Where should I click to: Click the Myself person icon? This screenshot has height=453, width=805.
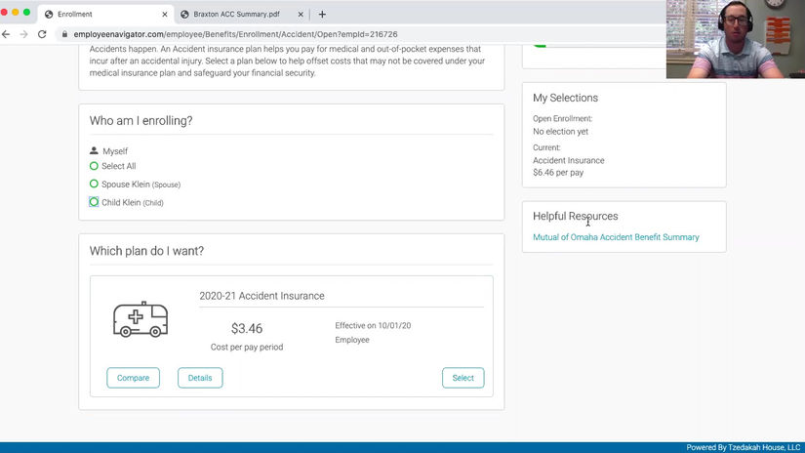click(x=94, y=150)
